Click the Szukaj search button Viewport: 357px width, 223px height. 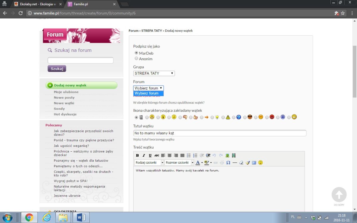click(x=57, y=69)
